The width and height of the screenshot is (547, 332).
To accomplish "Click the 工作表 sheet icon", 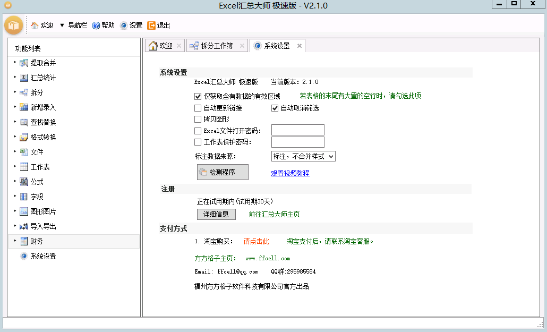I will click(24, 167).
